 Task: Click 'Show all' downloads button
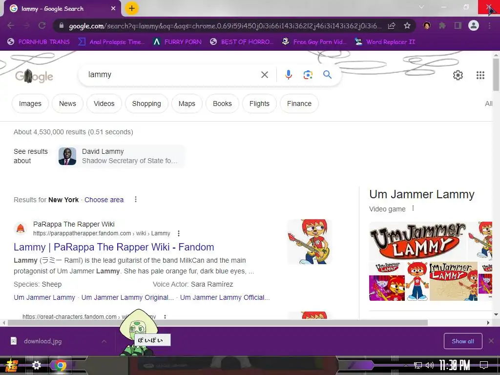click(x=463, y=341)
